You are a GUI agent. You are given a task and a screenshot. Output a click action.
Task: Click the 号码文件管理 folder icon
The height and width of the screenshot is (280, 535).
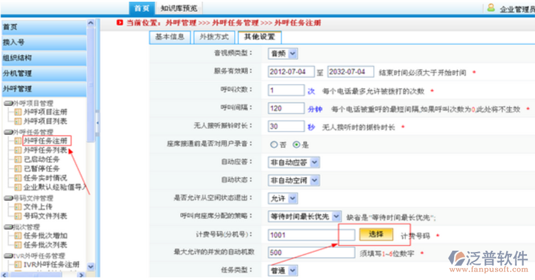[x=7, y=198]
